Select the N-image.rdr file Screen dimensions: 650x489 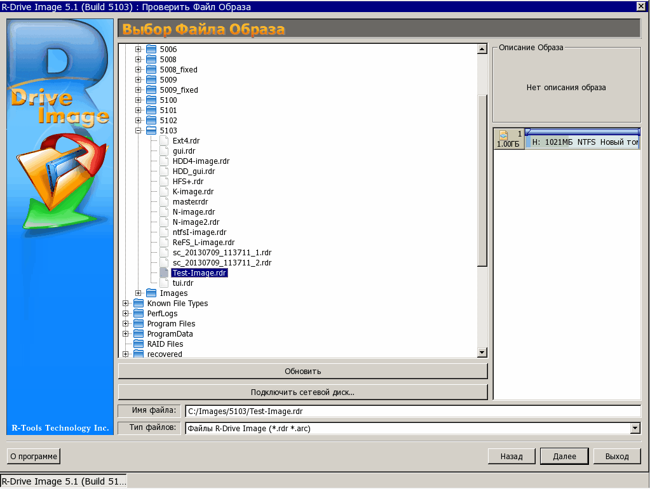194,211
